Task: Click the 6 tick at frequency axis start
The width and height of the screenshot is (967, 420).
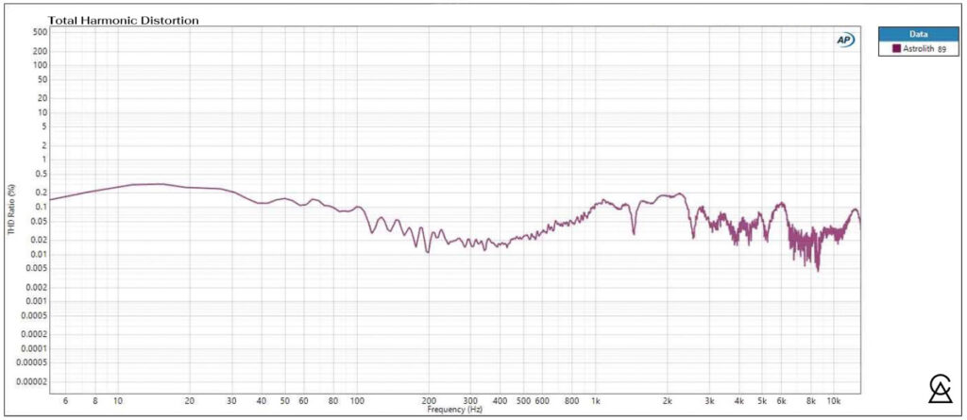Action: click(65, 401)
